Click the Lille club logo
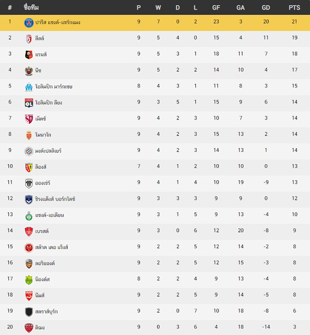Screen dimensions: 310x335 [x=29, y=39]
